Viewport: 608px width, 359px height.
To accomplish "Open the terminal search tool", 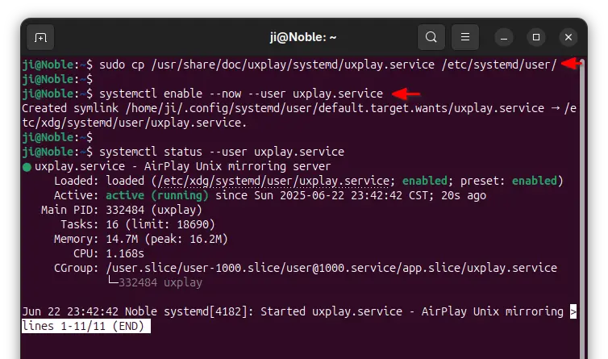I will 431,37.
